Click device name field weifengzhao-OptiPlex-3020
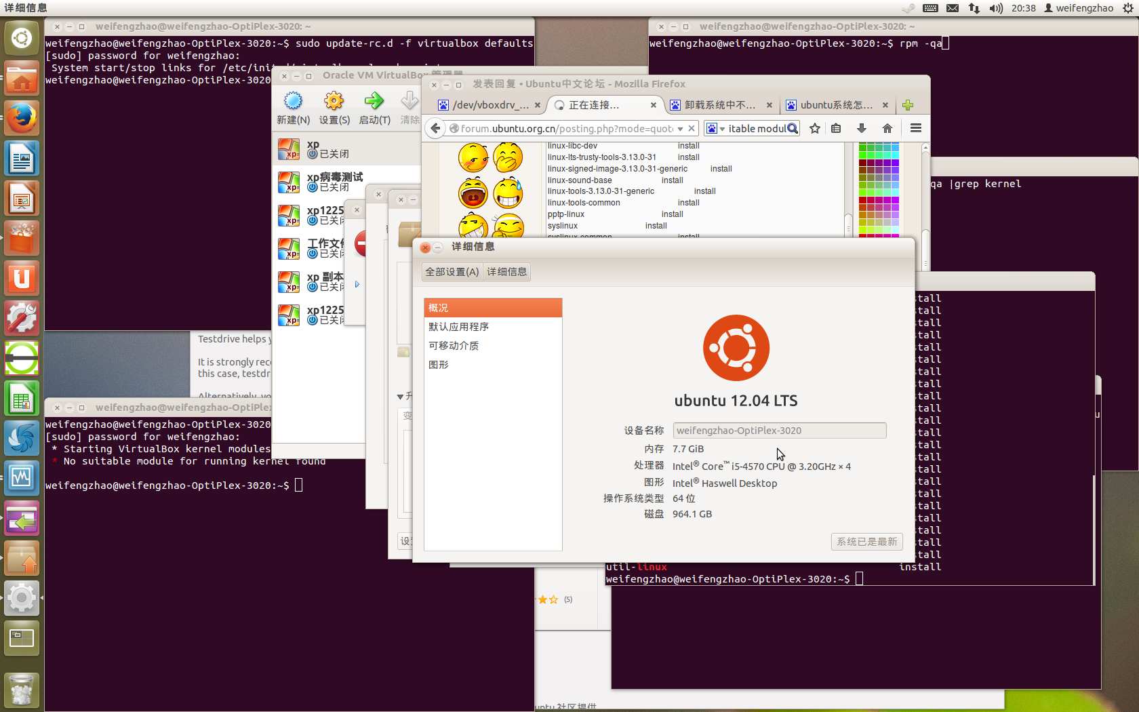 (780, 431)
